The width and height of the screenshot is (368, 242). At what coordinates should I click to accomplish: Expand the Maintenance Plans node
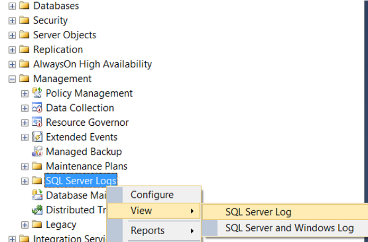pyautogui.click(x=24, y=167)
